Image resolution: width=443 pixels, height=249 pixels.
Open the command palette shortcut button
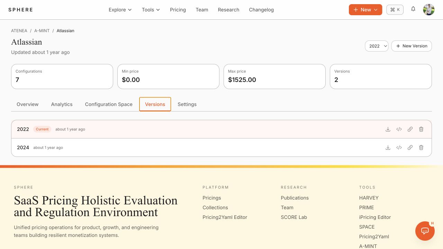pos(395,10)
